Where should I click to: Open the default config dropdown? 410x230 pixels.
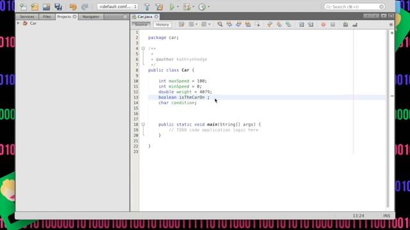pyautogui.click(x=117, y=7)
